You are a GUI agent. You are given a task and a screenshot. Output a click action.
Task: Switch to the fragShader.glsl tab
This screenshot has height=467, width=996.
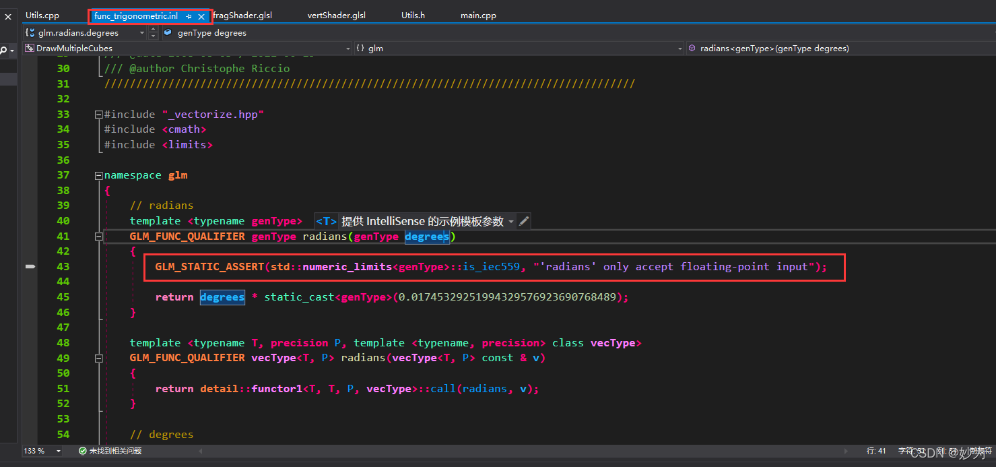tap(242, 15)
